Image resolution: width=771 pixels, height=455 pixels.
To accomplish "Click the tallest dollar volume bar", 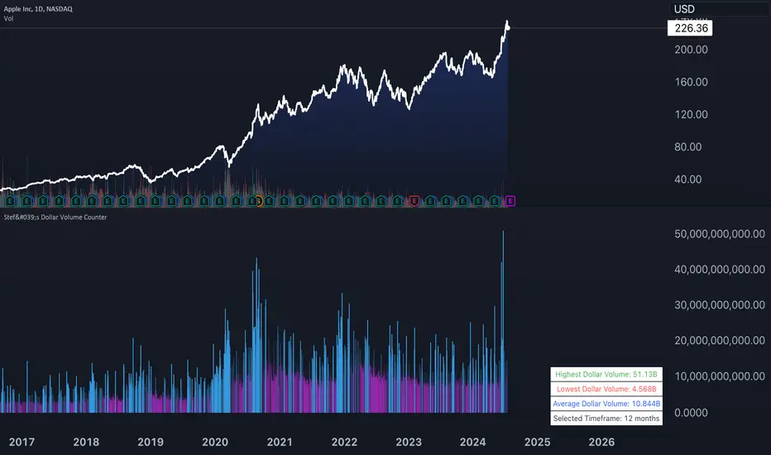I will click(503, 321).
